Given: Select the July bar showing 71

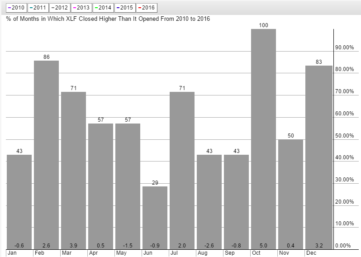Looking at the screenshot, I should (182, 171).
